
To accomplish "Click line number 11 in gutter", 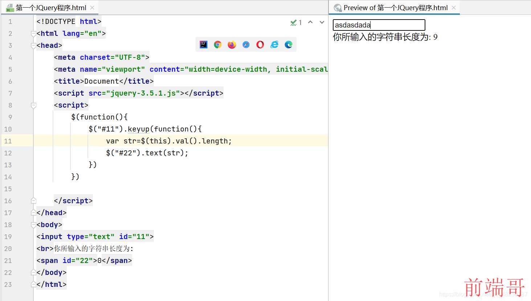I will [8, 141].
